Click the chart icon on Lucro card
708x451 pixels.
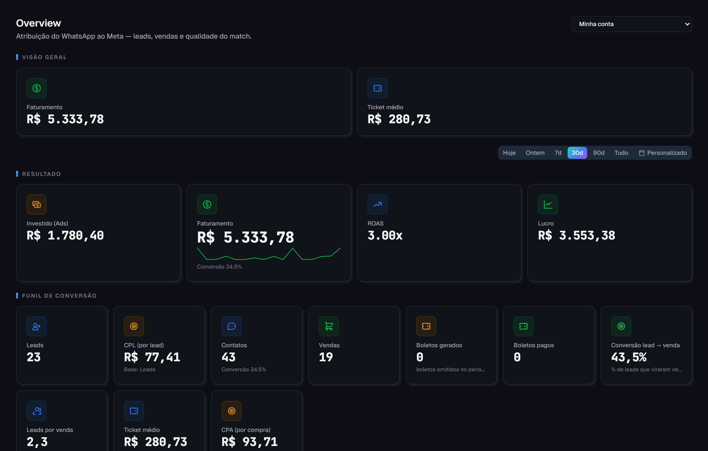click(548, 204)
